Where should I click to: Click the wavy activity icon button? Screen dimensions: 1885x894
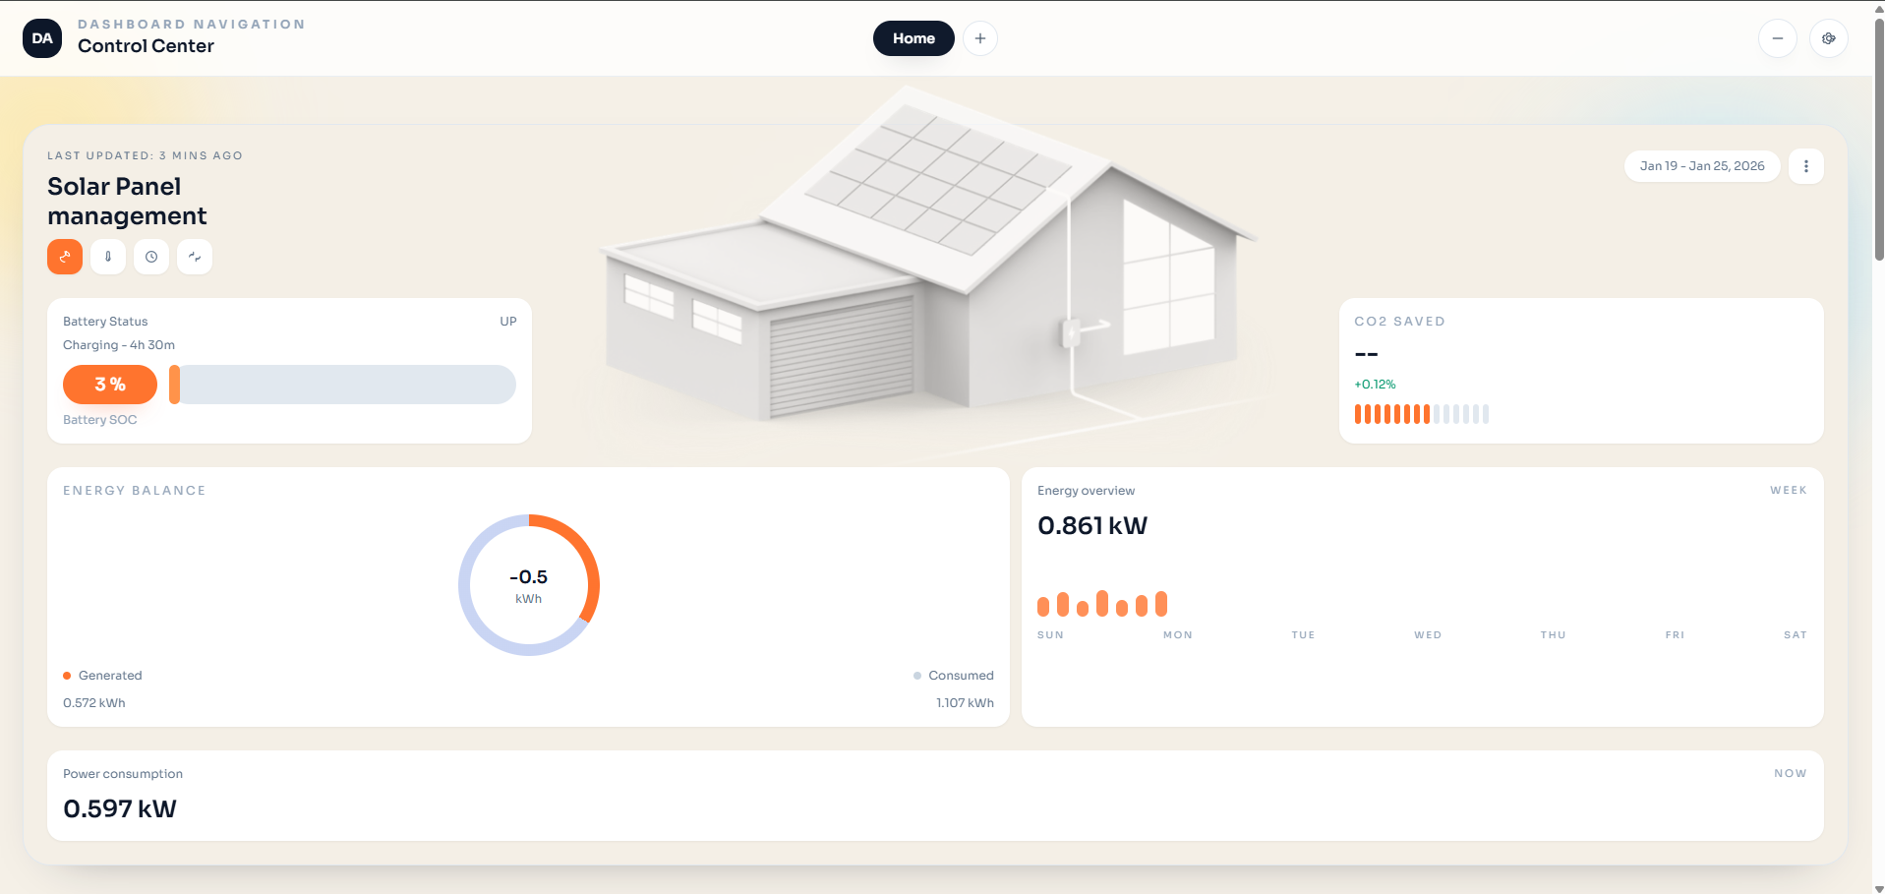point(195,257)
